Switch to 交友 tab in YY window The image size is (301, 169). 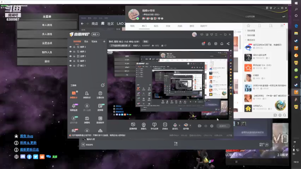(x=168, y=26)
